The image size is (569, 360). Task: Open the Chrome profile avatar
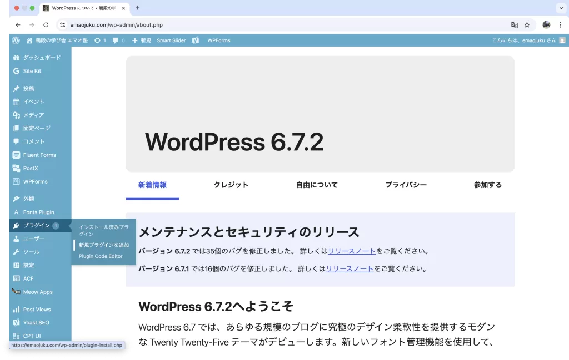pyautogui.click(x=546, y=24)
